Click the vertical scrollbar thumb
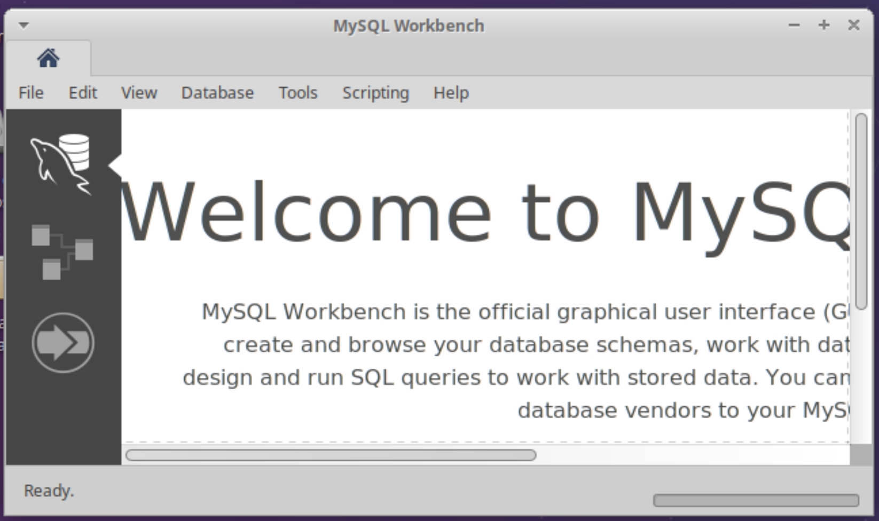The width and height of the screenshot is (879, 521). pyautogui.click(x=861, y=211)
